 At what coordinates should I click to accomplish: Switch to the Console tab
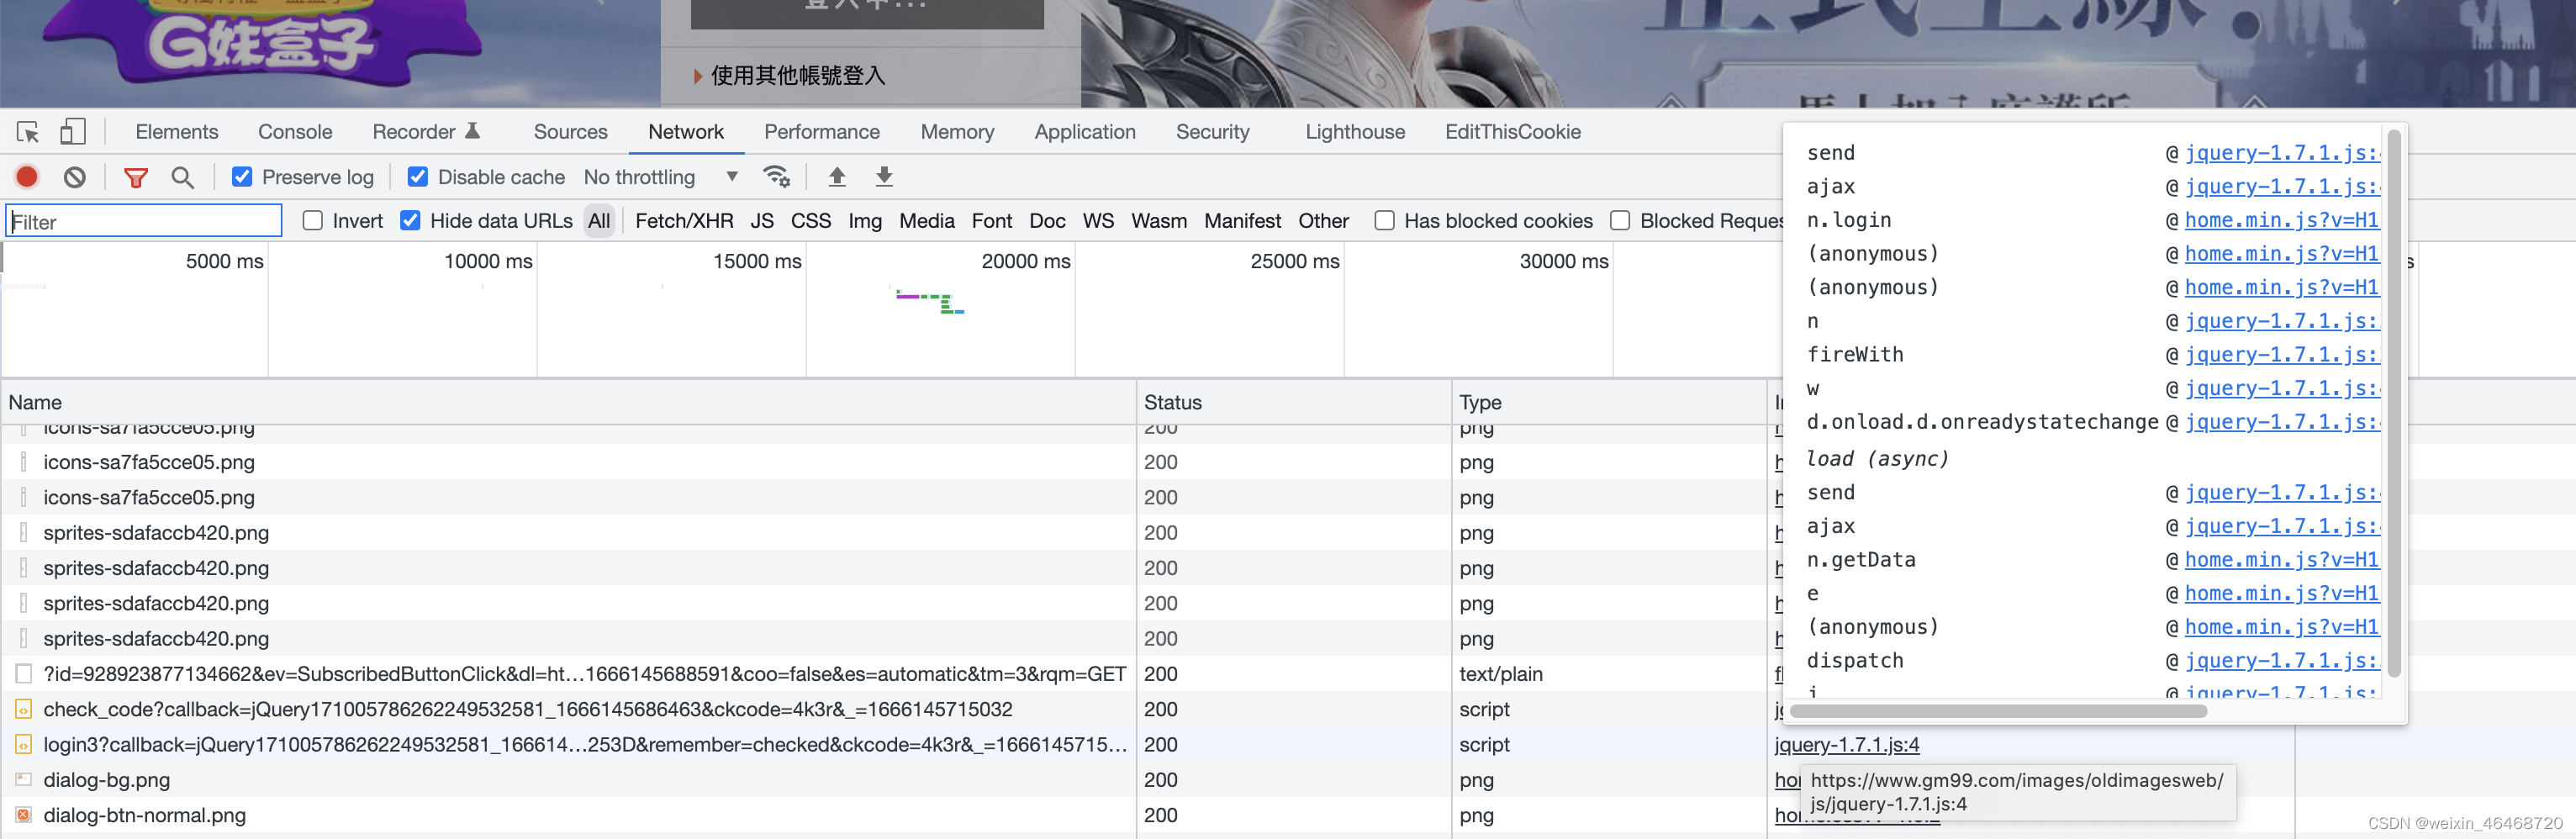click(294, 131)
